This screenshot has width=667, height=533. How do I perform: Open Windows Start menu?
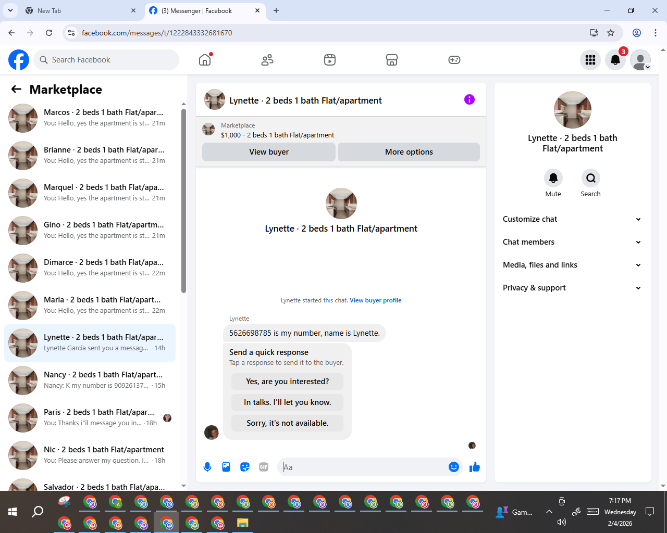pos(13,512)
